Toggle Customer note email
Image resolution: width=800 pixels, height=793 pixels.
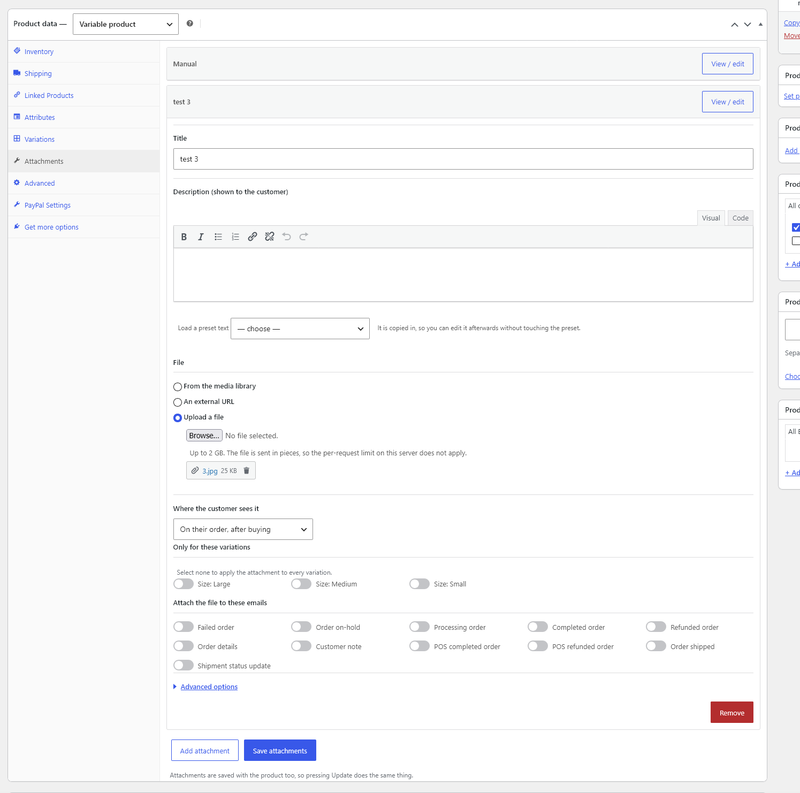[x=301, y=646]
